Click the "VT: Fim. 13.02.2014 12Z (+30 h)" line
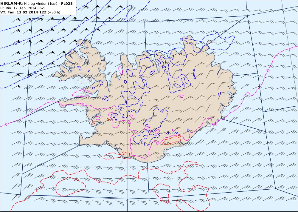This screenshot has height=212, width=298. pos(30,12)
